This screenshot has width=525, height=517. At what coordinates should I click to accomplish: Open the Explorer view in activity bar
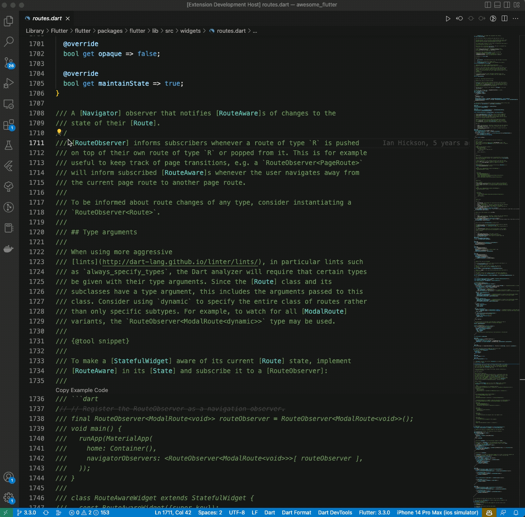[x=9, y=21]
